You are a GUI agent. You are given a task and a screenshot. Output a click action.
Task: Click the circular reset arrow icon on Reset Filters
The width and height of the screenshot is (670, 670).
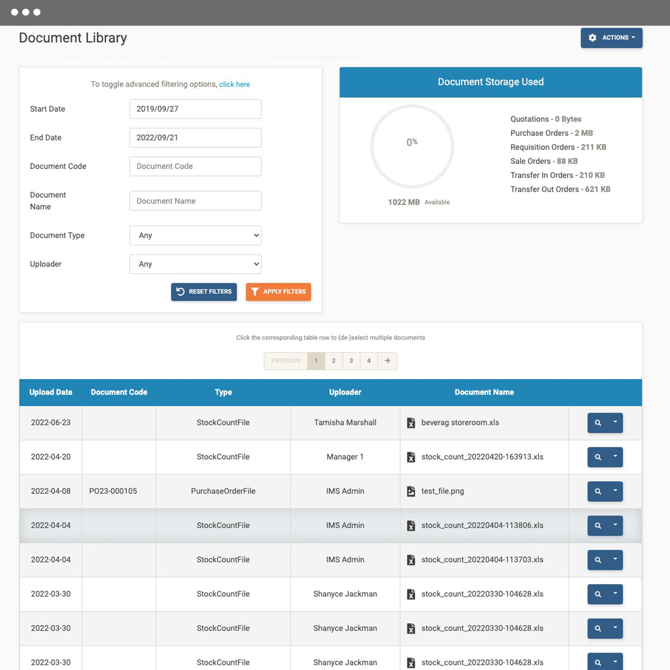pyautogui.click(x=180, y=292)
